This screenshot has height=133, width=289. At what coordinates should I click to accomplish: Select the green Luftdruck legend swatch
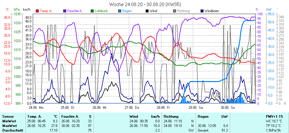pos(92,11)
